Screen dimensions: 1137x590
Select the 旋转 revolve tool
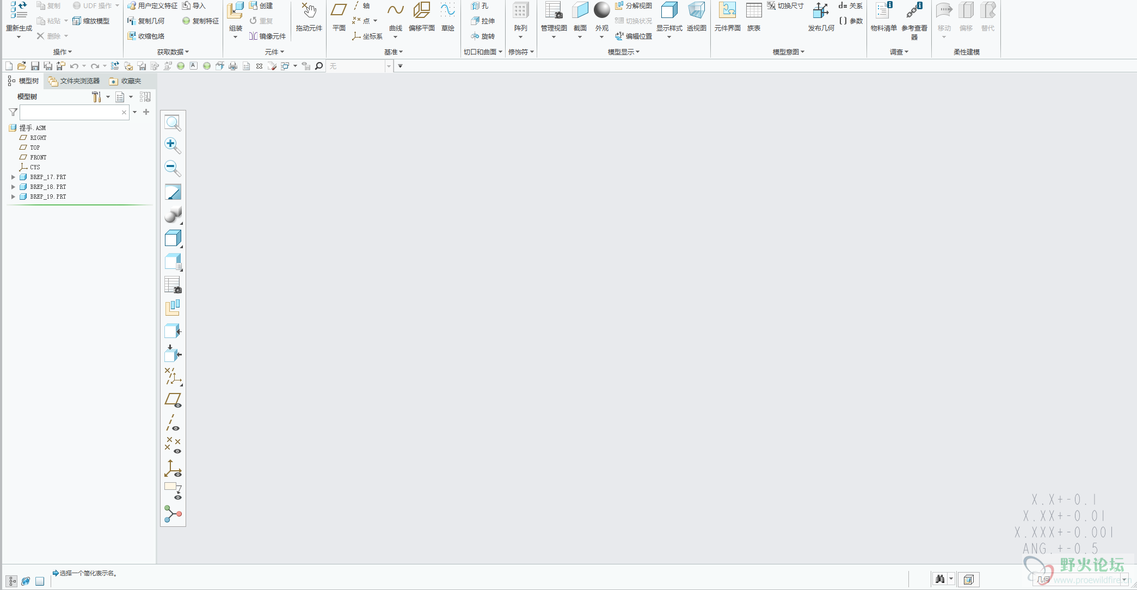[x=483, y=36]
